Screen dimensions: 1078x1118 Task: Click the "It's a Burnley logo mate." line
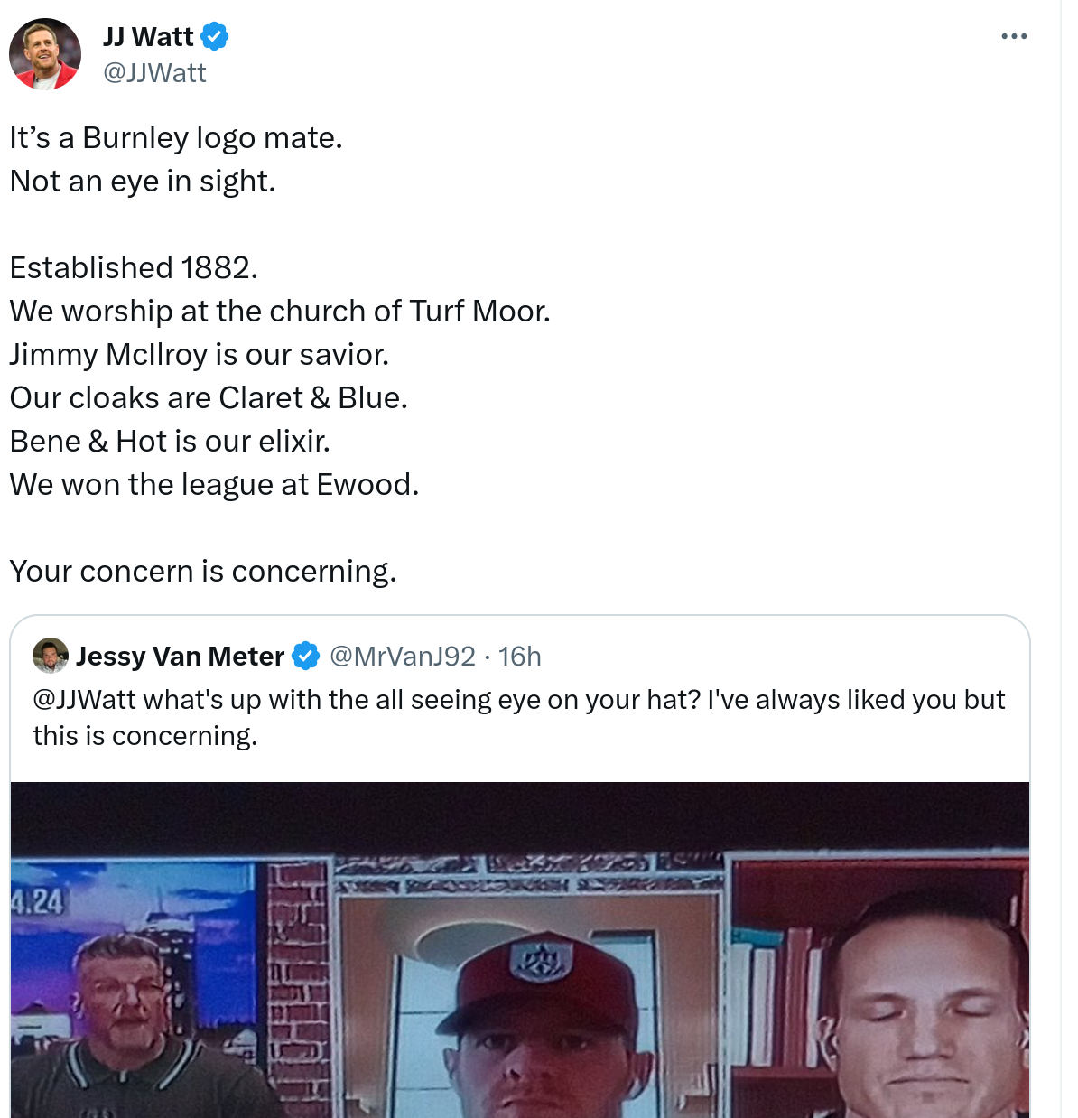(x=176, y=138)
